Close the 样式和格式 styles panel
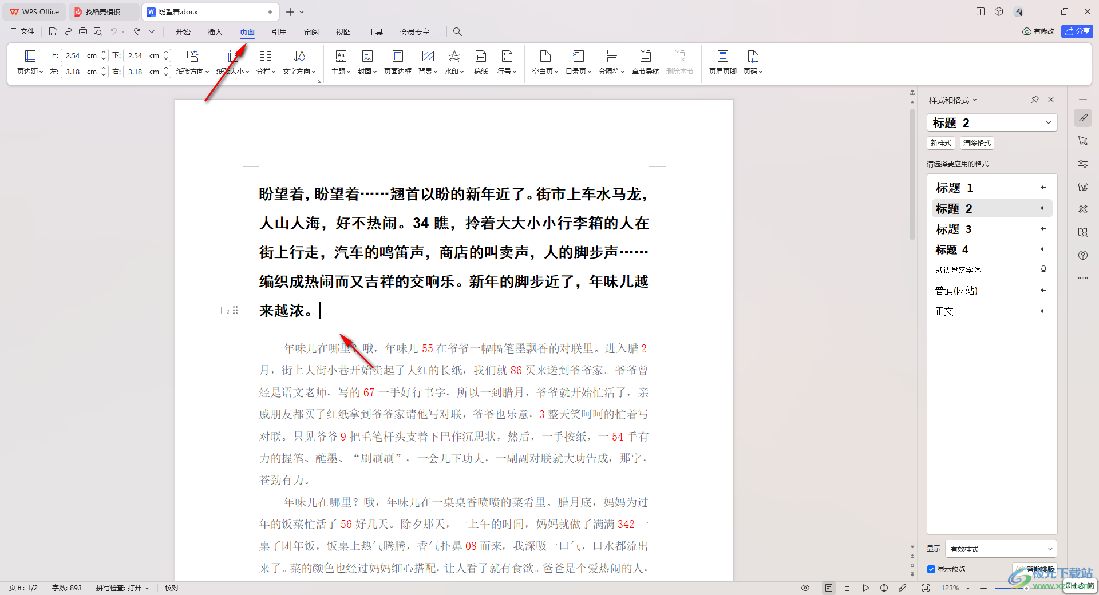Viewport: 1099px width, 595px height. [x=1051, y=100]
